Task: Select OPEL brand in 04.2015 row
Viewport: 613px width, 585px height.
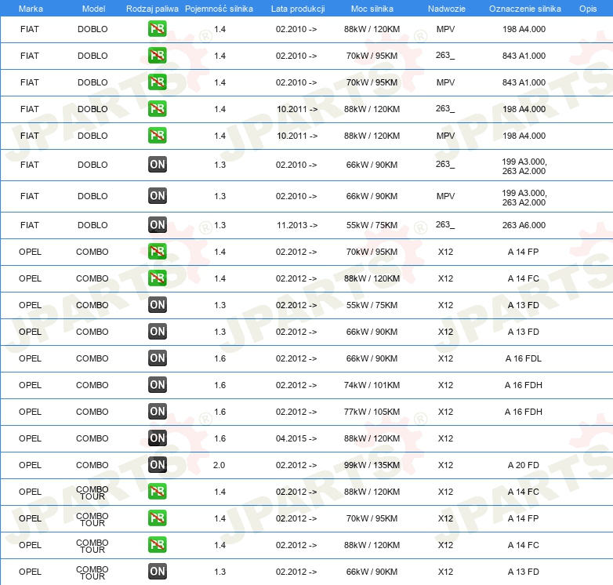Action: click(30, 438)
